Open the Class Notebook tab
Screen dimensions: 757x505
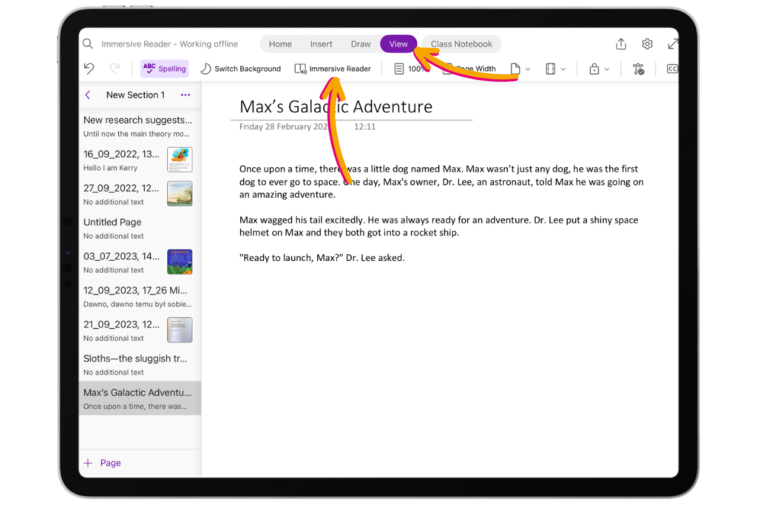(x=461, y=44)
